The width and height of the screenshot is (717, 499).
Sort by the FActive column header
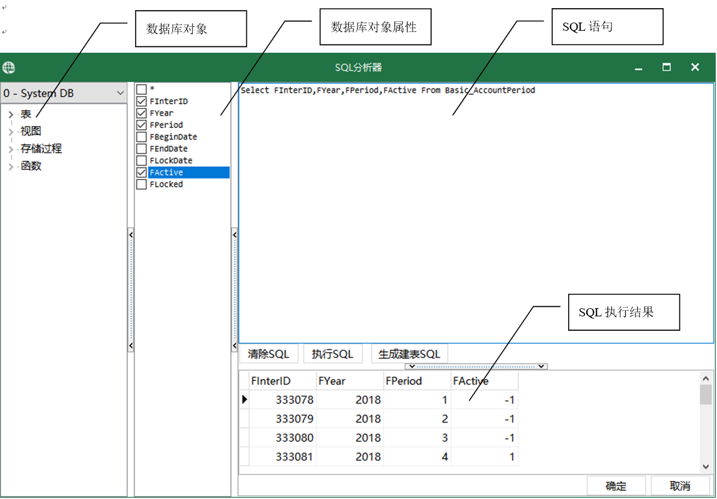click(x=484, y=381)
